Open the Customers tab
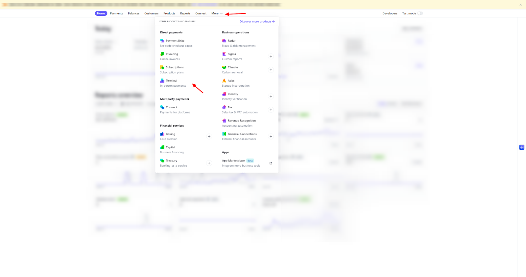Screen dimensions: 526x277 coord(151,13)
